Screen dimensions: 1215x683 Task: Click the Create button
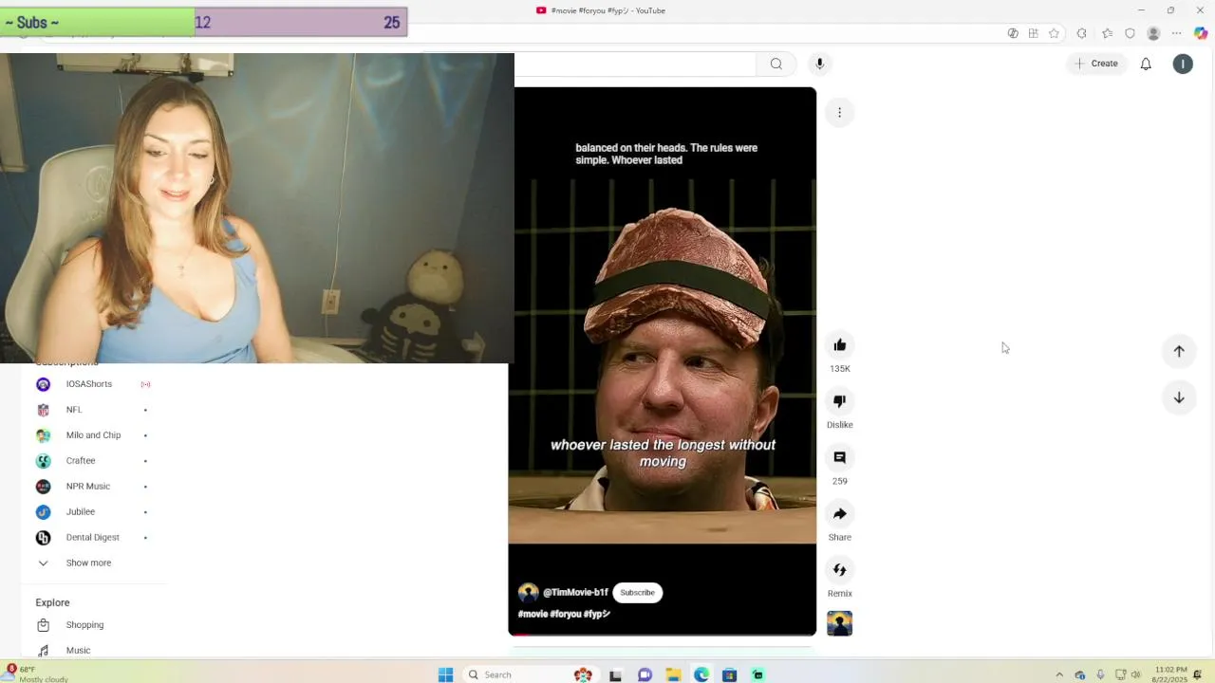tap(1095, 64)
